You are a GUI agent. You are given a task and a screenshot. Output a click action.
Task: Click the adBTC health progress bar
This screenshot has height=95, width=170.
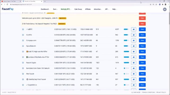click(x=126, y=29)
